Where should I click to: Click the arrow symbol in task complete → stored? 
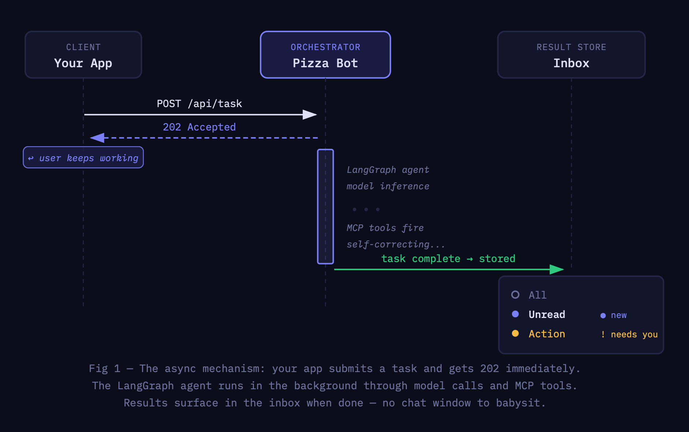[x=470, y=259]
